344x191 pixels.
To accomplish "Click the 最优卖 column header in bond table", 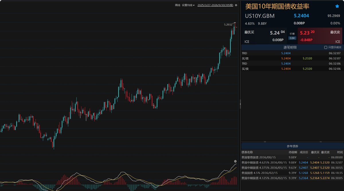I will 325,152.
